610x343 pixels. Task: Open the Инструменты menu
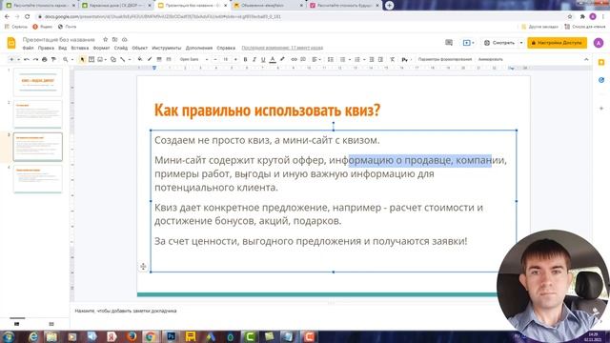tap(167, 48)
